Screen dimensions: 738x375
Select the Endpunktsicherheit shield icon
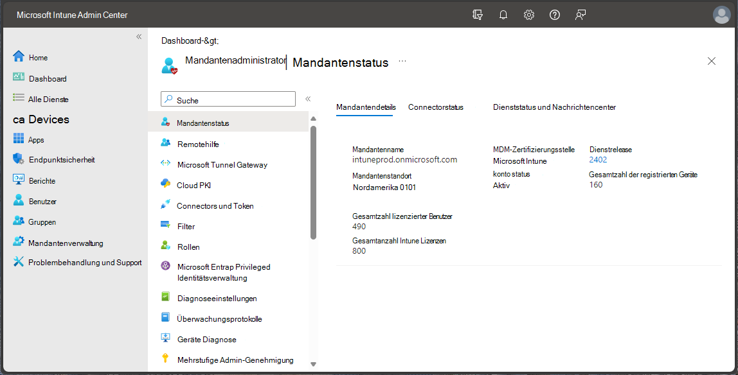(18, 159)
